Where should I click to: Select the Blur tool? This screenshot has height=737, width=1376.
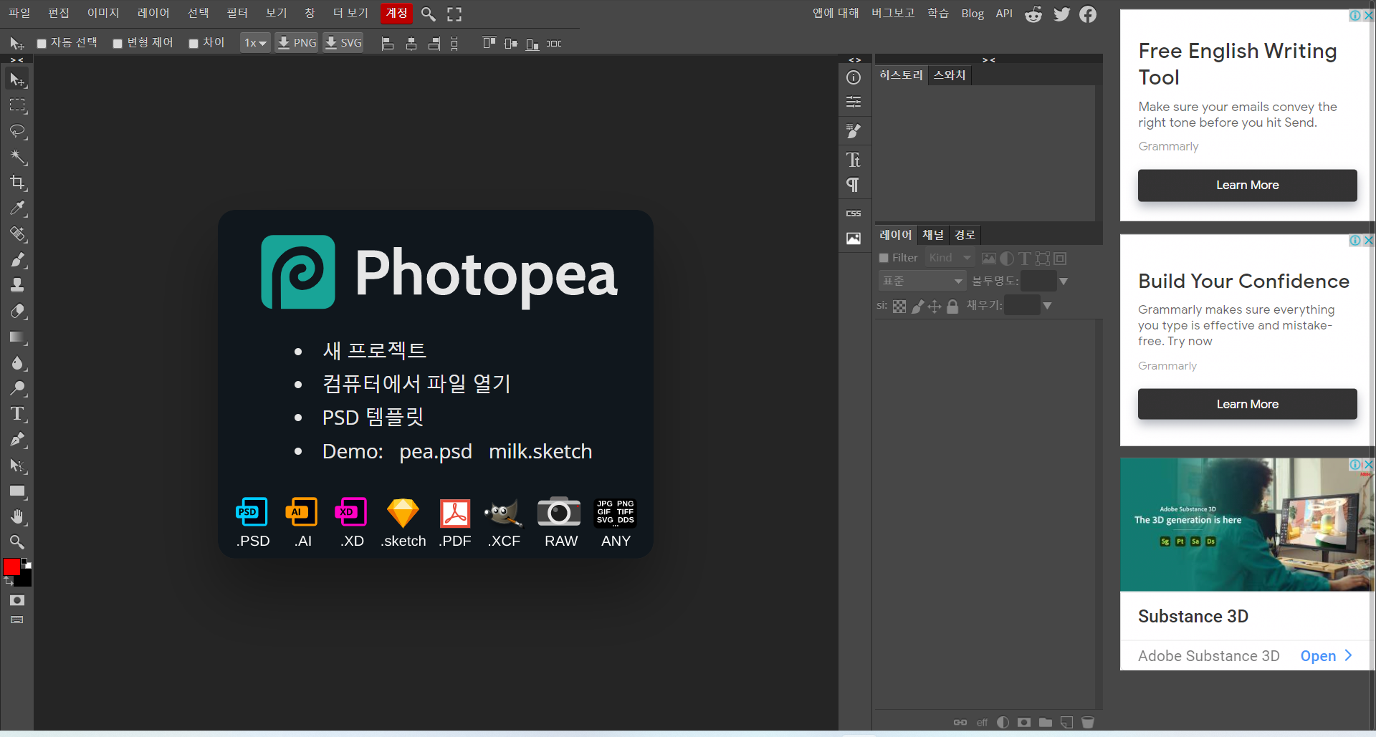tap(17, 363)
